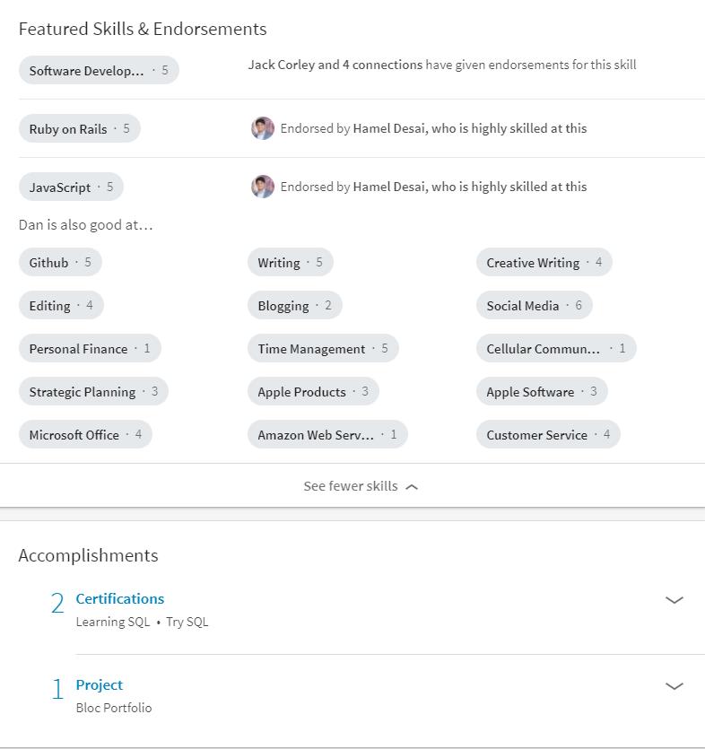Image resolution: width=705 pixels, height=749 pixels.
Task: Select the Strategic Planning skill pill
Action: click(x=93, y=392)
